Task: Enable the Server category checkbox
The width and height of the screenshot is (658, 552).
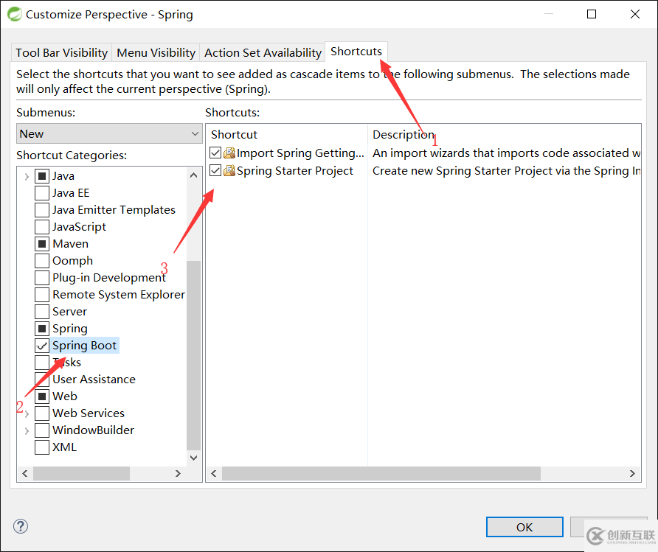Action: (42, 312)
